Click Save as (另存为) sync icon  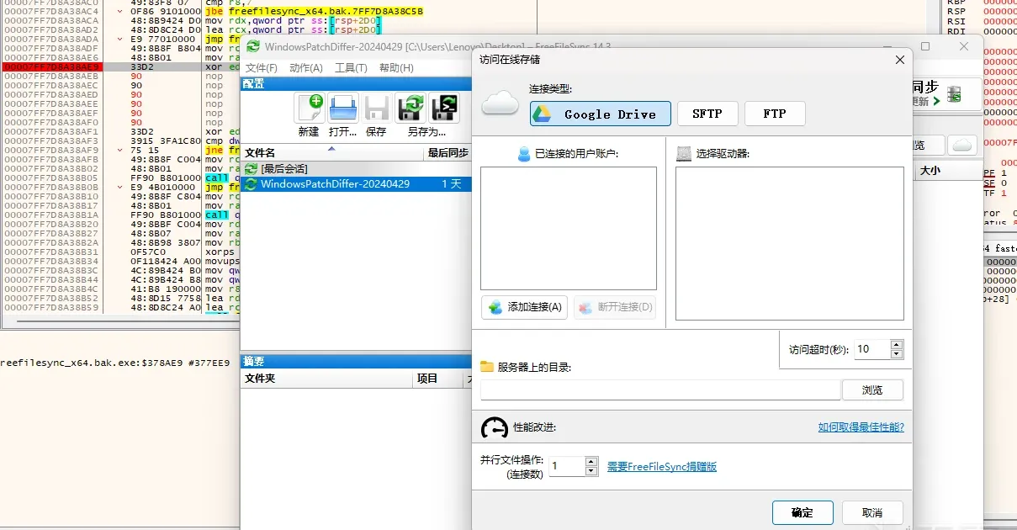[x=411, y=109]
